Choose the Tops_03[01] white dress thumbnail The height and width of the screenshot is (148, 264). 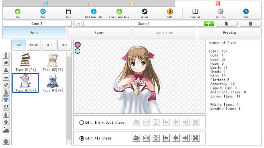[x=26, y=83]
